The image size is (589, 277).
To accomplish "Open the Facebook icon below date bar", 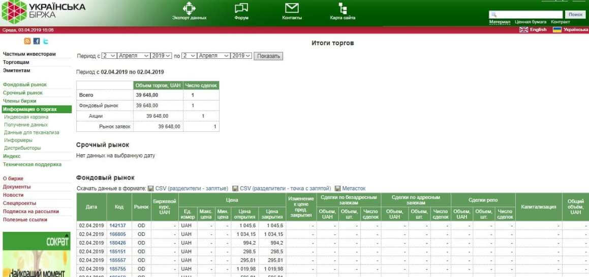I will coord(37,41).
